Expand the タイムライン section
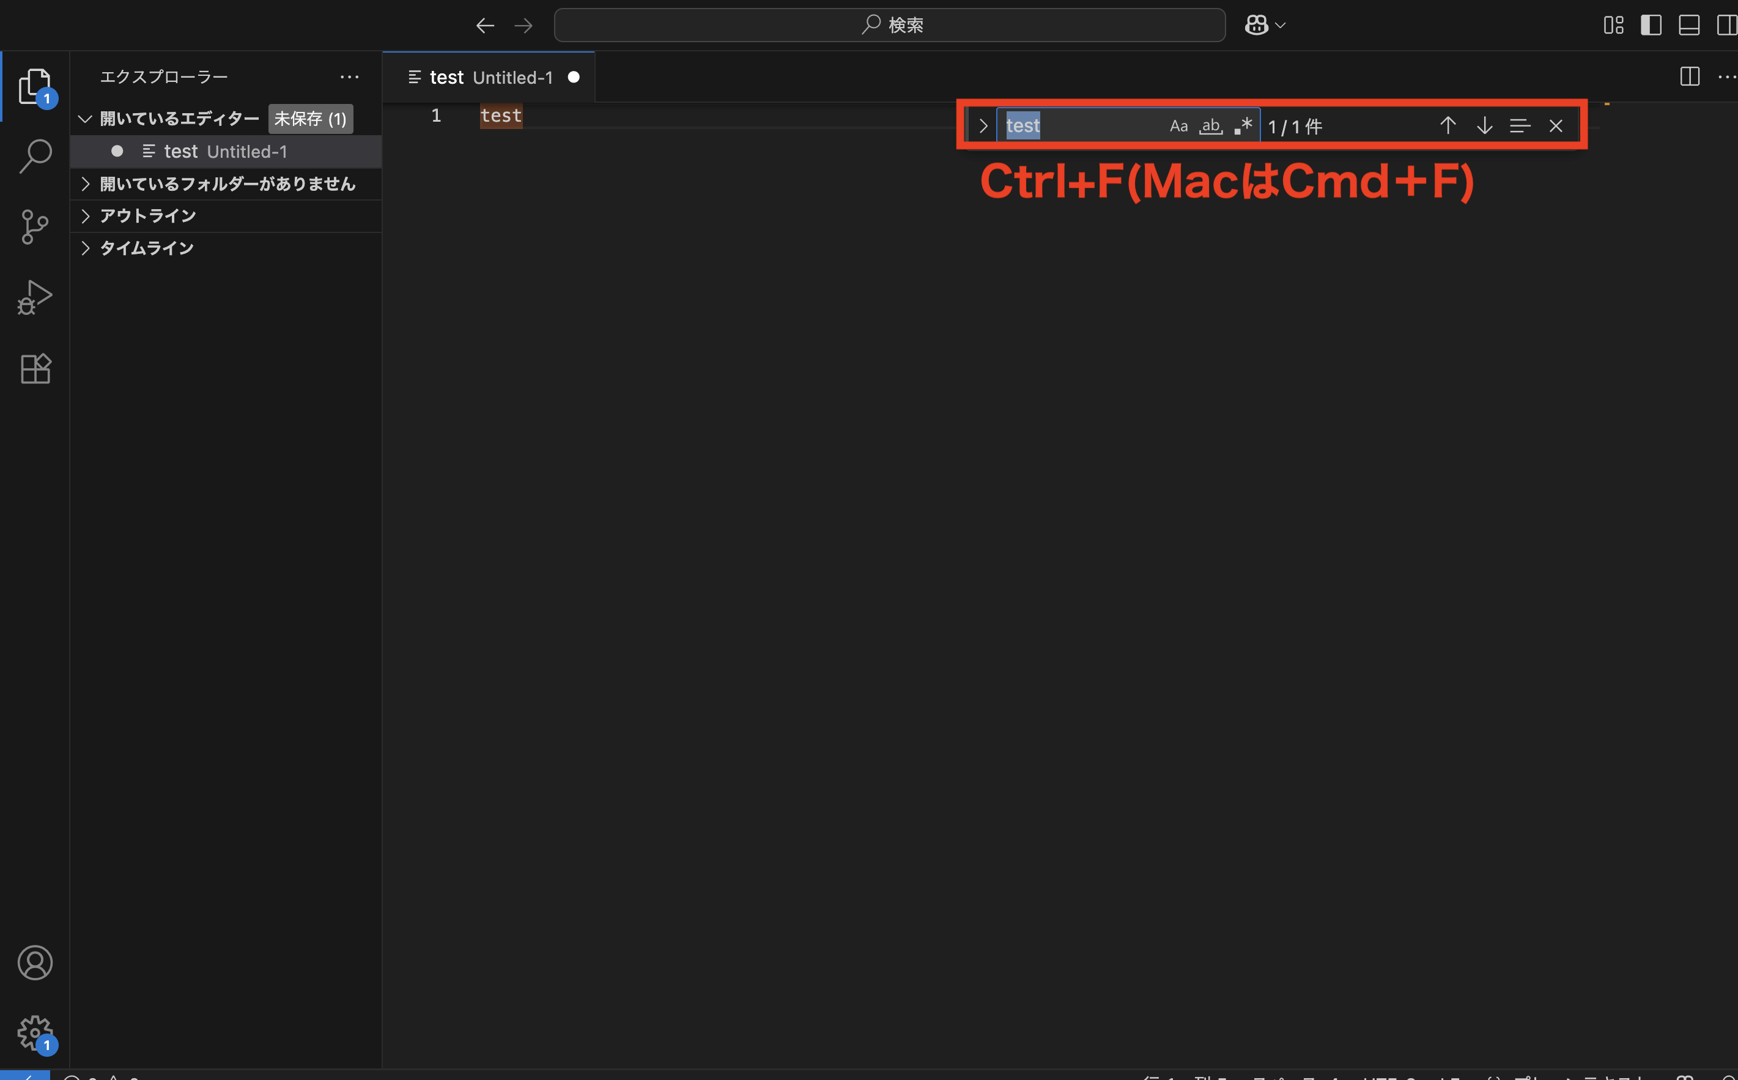 tap(146, 248)
